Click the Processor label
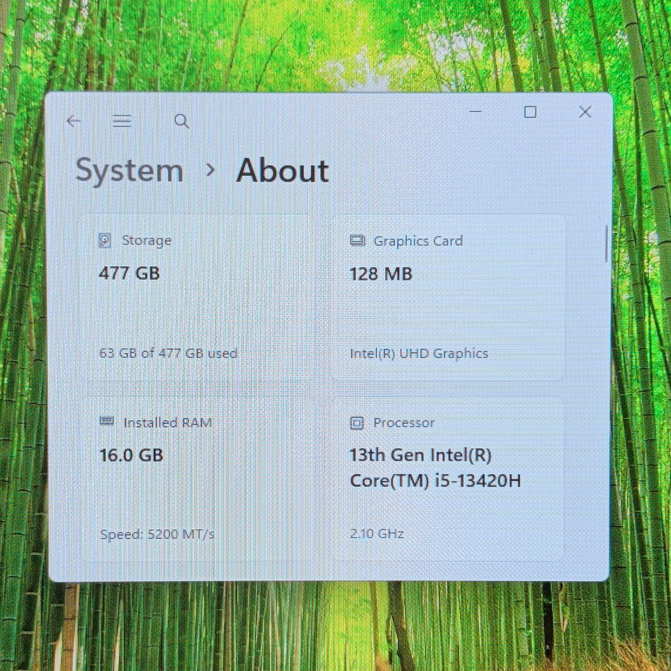Screen dimensions: 671x671 coord(404,423)
